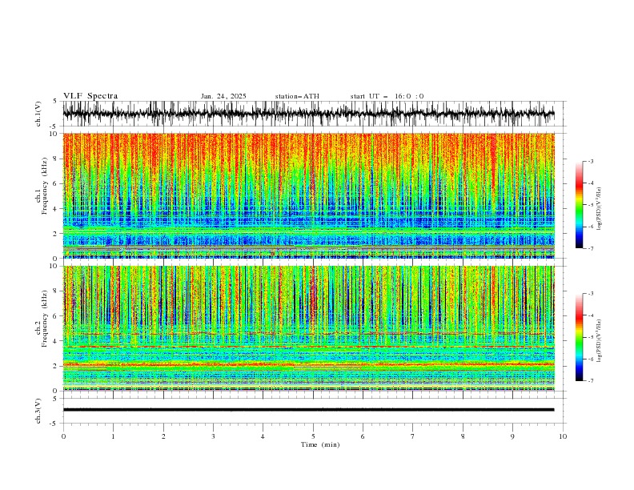
Task: Click the time axis tick label "9"
Action: pos(512,436)
